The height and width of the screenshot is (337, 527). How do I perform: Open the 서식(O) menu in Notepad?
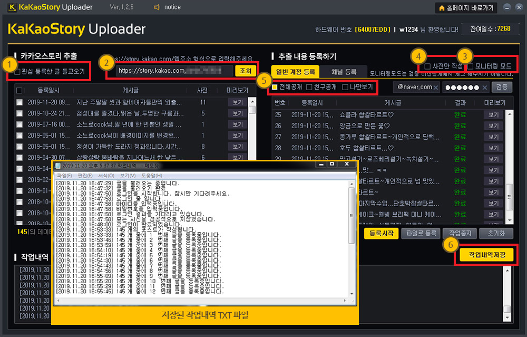point(106,175)
